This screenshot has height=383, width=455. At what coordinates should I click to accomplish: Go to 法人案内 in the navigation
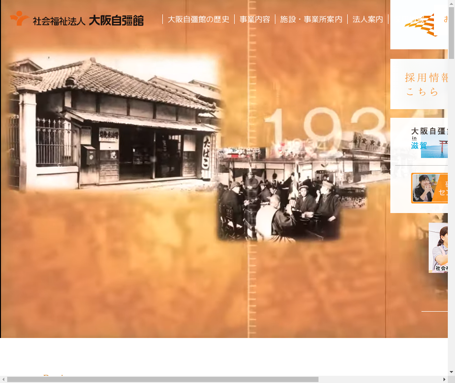click(367, 20)
